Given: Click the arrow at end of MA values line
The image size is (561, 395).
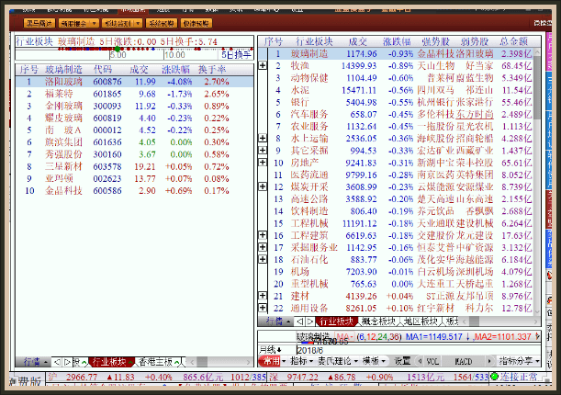Looking at the screenshot, I should [x=537, y=337].
